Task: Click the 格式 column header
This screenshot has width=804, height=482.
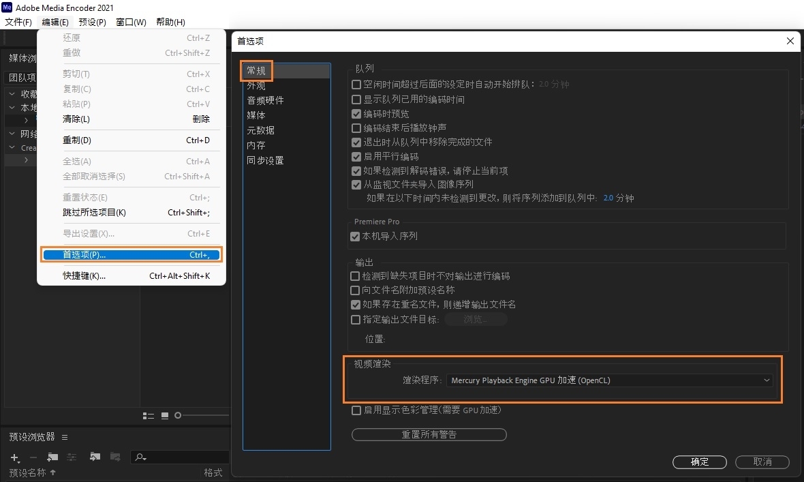Action: coord(213,472)
